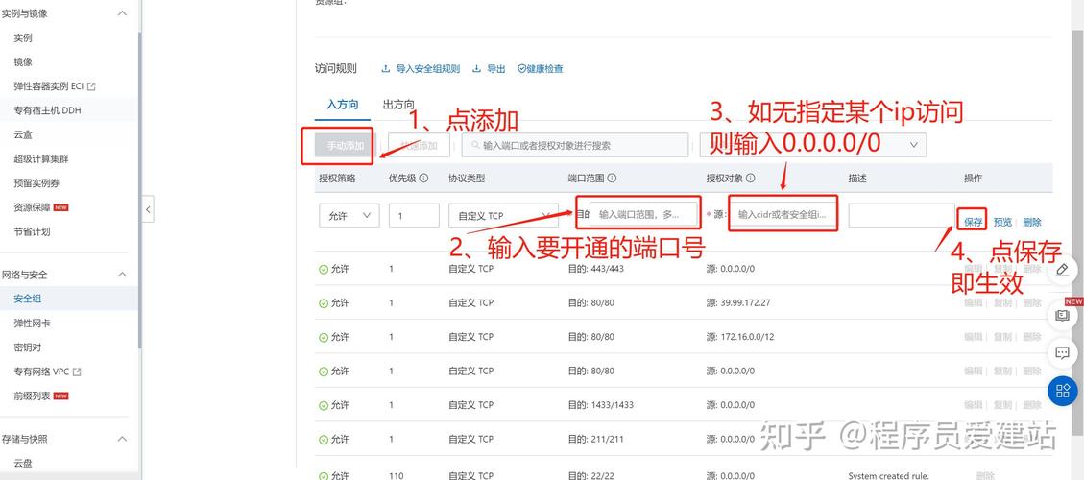
Task: Click the external link icon next to 弹性容器实例 ECI
Action: [x=91, y=86]
